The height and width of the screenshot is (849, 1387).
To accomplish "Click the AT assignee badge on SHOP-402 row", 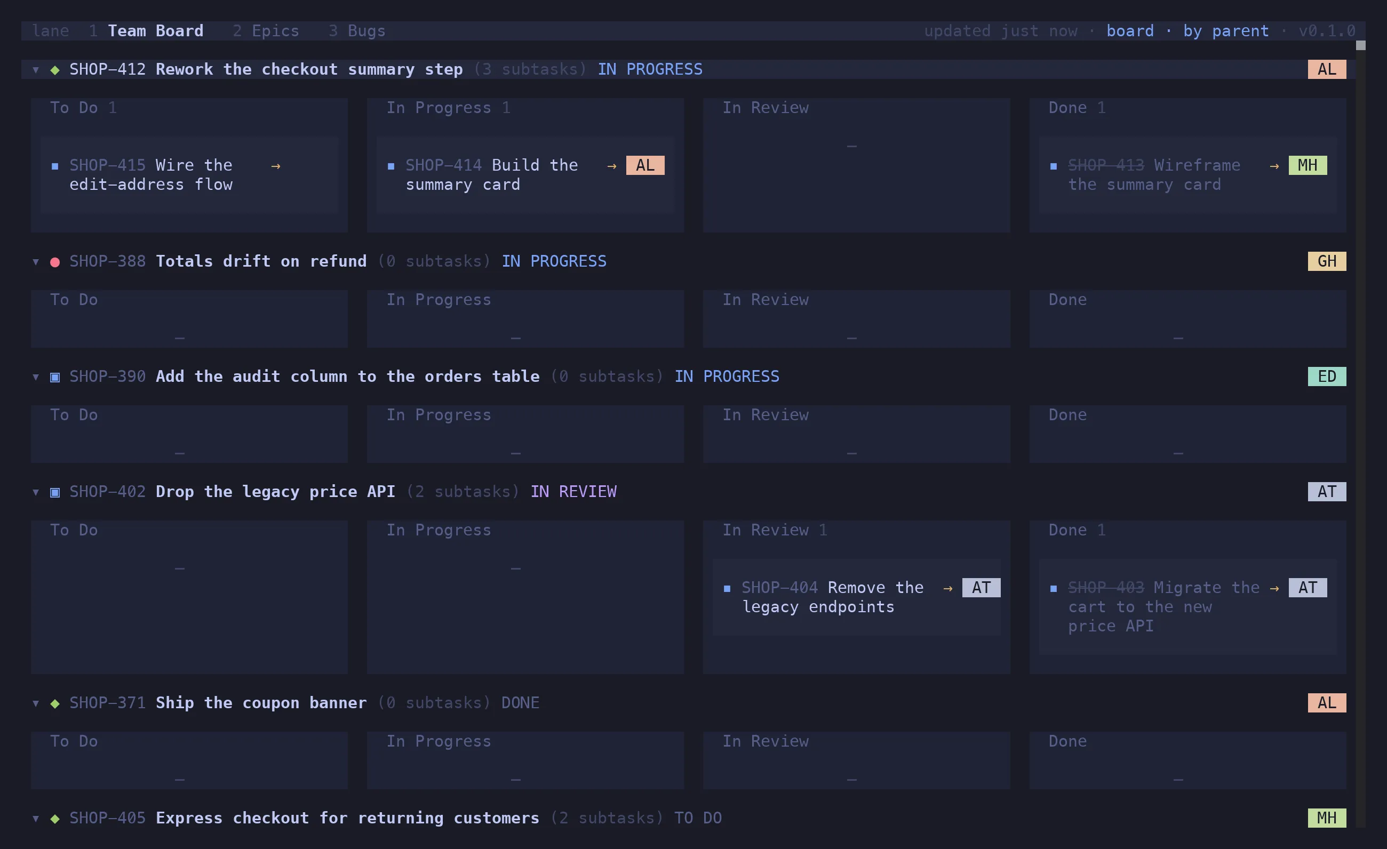I will (x=1327, y=492).
